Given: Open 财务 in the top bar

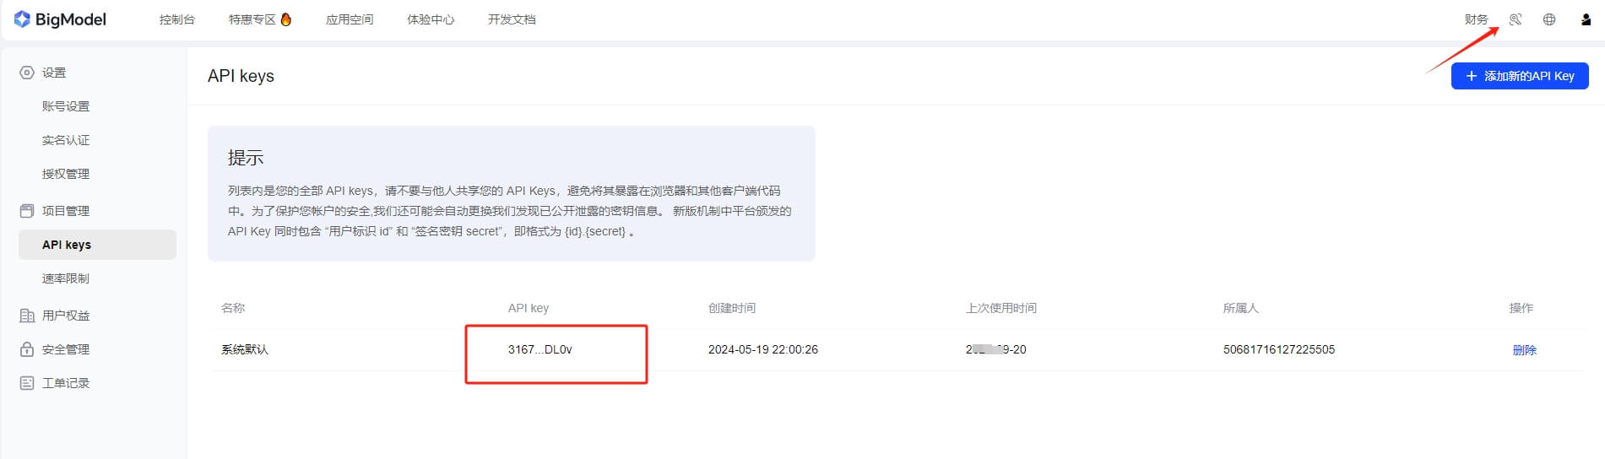Looking at the screenshot, I should pos(1477,19).
